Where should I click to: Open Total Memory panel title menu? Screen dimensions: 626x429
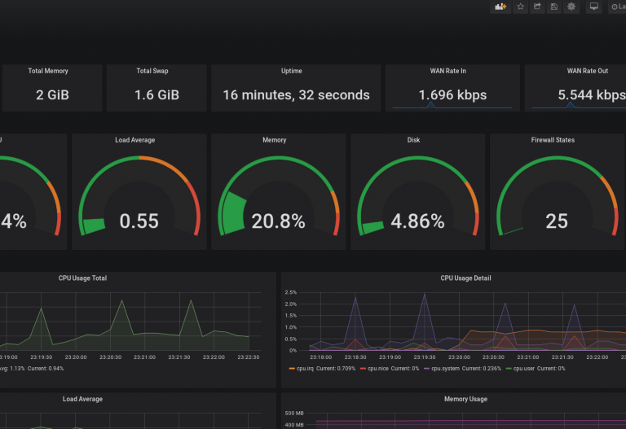(x=48, y=71)
